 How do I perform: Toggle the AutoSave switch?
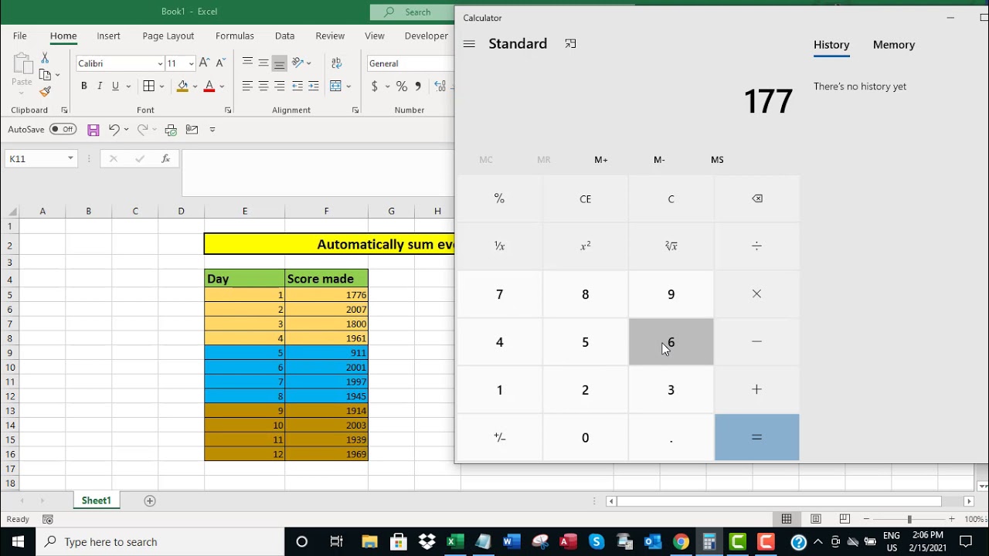pos(63,129)
